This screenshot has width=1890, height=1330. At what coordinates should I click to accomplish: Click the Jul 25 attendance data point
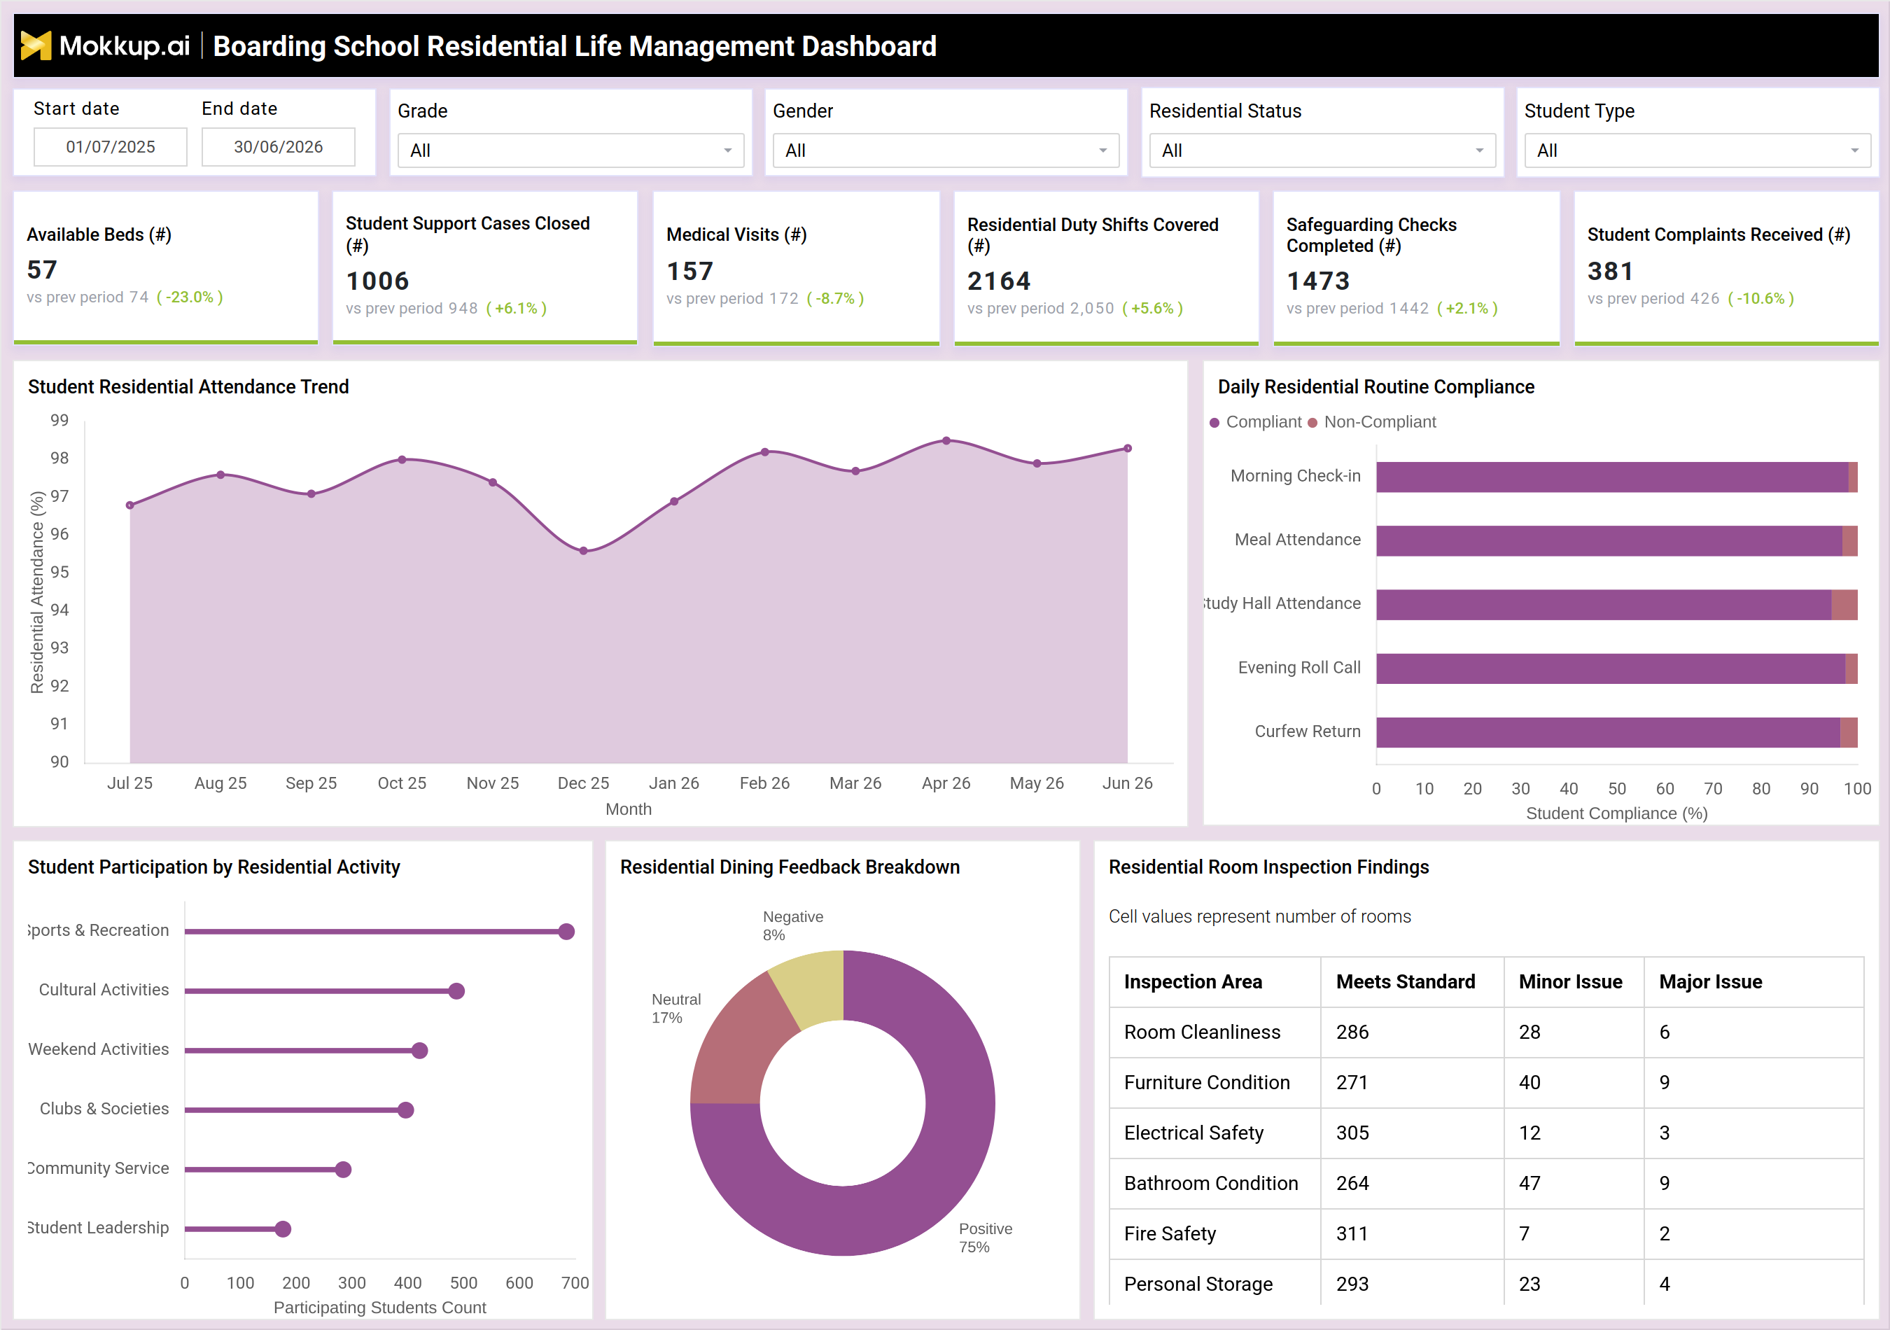pyautogui.click(x=130, y=505)
